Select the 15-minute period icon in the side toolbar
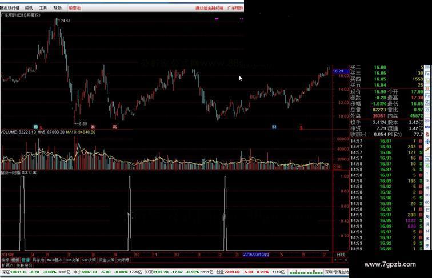This screenshot has height=278, width=432. [x=427, y=187]
